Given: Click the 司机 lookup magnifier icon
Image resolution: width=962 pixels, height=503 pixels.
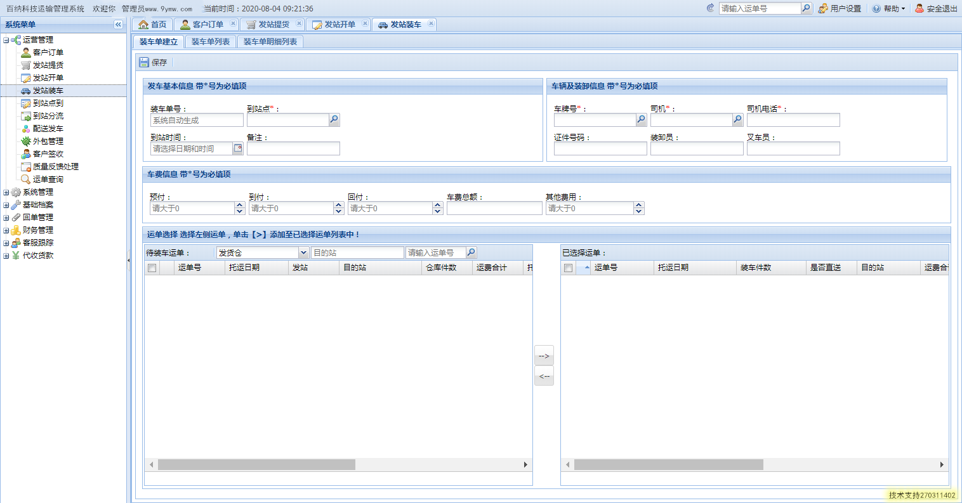Looking at the screenshot, I should (738, 119).
